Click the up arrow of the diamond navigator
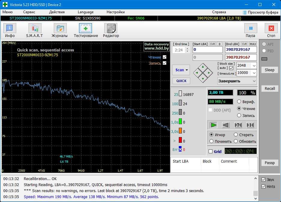The height and width of the screenshot is (202, 281). point(203,67)
